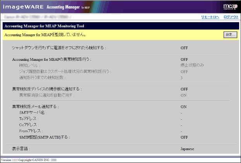Image resolution: width=241 pixels, height=163 pixels.
Task: Click the SMTP認証(SMTP AUTH)する label
Action: click(x=45, y=137)
